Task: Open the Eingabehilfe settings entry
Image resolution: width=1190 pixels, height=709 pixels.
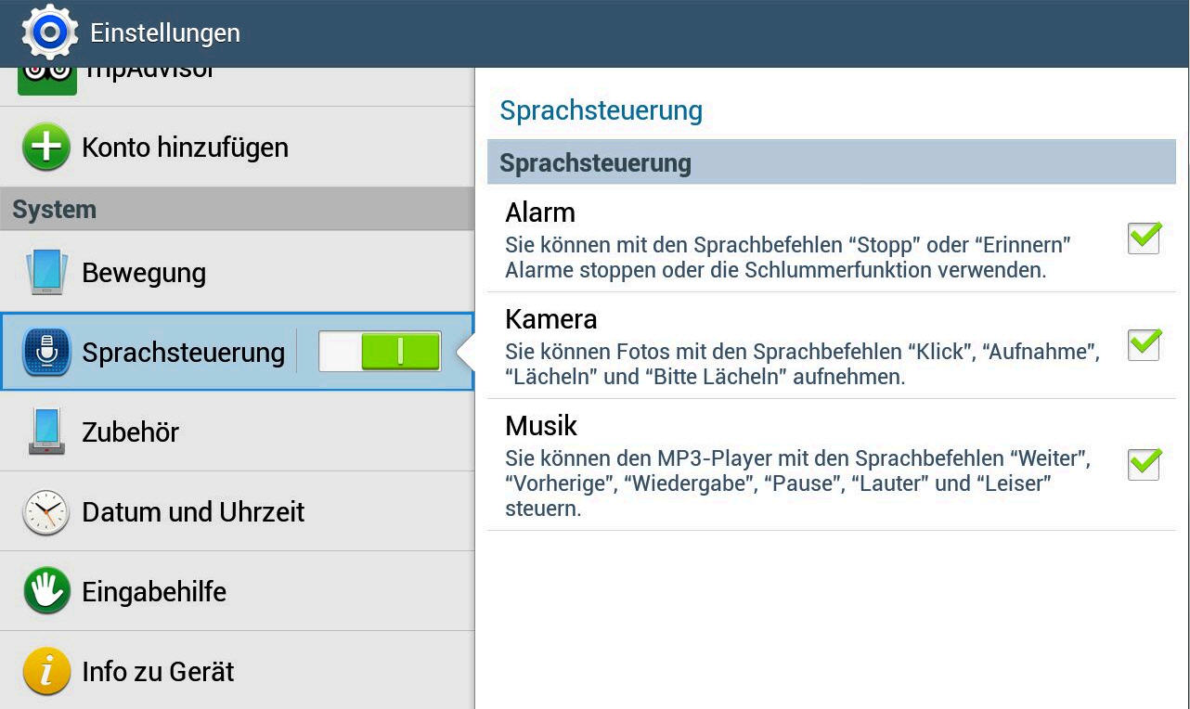Action: (x=154, y=592)
